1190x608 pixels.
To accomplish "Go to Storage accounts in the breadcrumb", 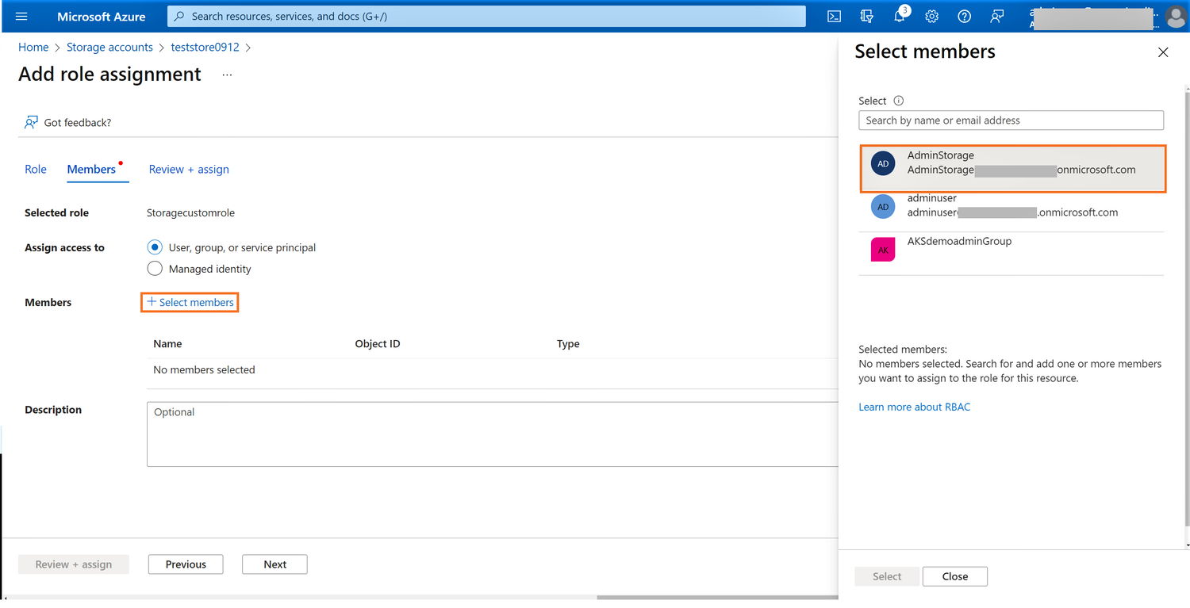I will (109, 47).
